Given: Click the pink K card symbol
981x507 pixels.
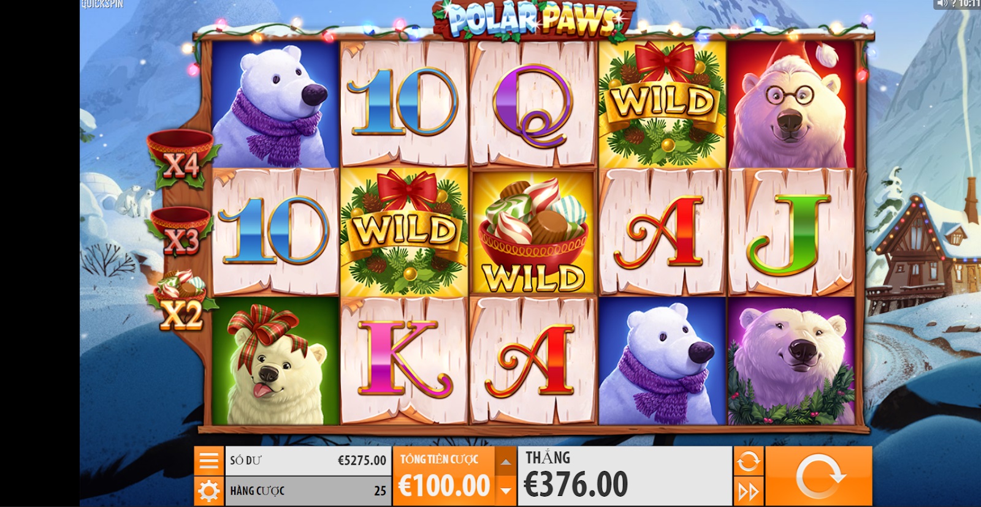Looking at the screenshot, I should [405, 361].
